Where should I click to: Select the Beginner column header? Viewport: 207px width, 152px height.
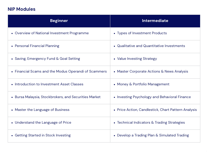coord(59,21)
